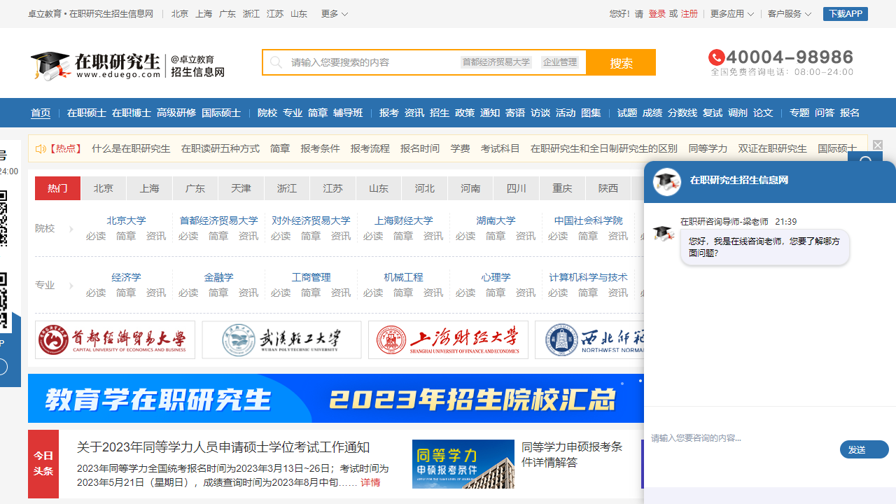Screen dimensions: 896x504
Task: Open the 在职博士 nav menu item
Action: 132,113
